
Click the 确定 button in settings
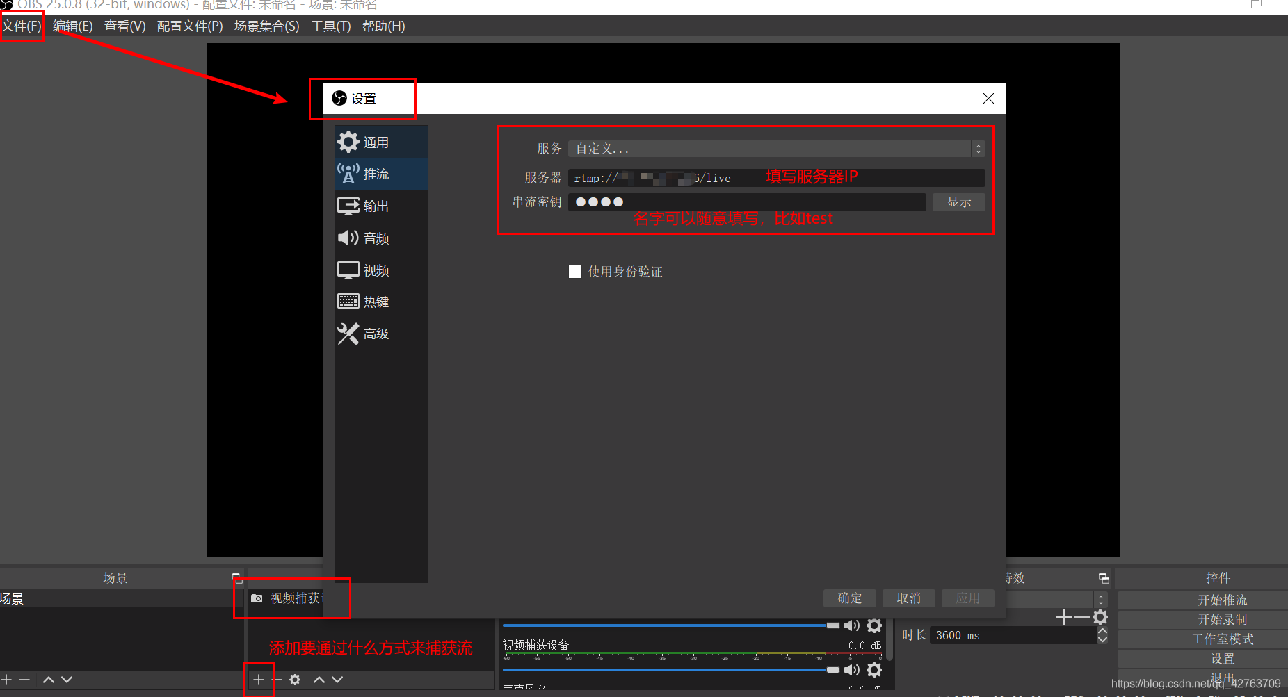[849, 598]
